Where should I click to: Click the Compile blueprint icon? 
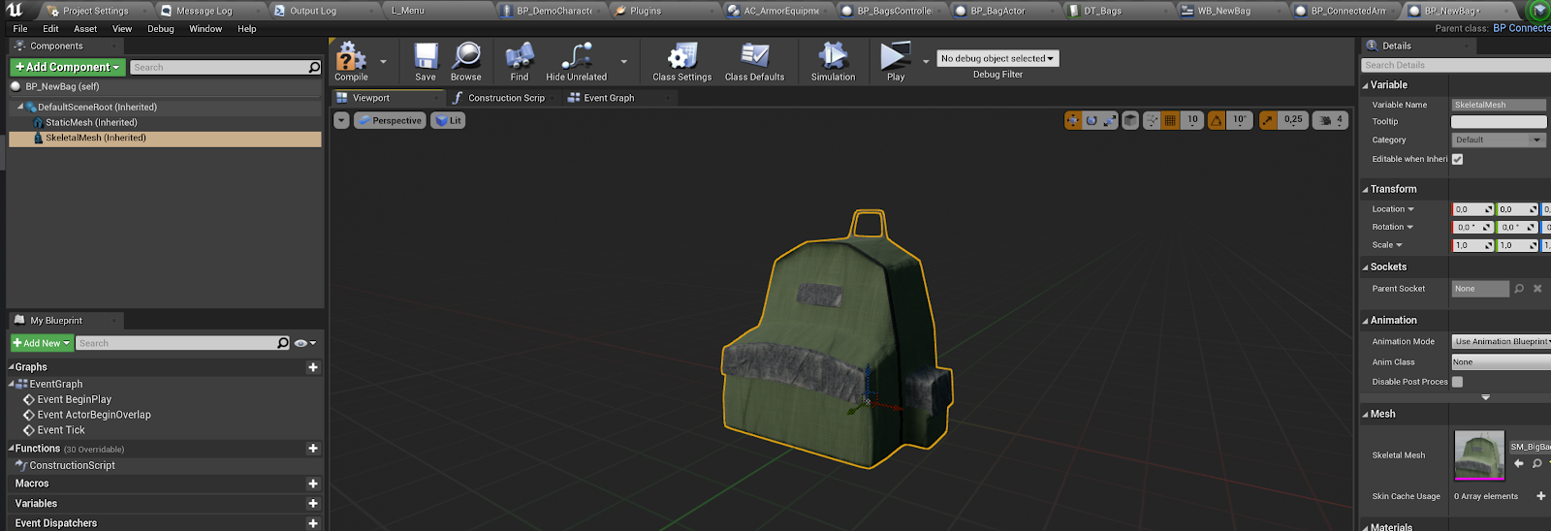351,58
